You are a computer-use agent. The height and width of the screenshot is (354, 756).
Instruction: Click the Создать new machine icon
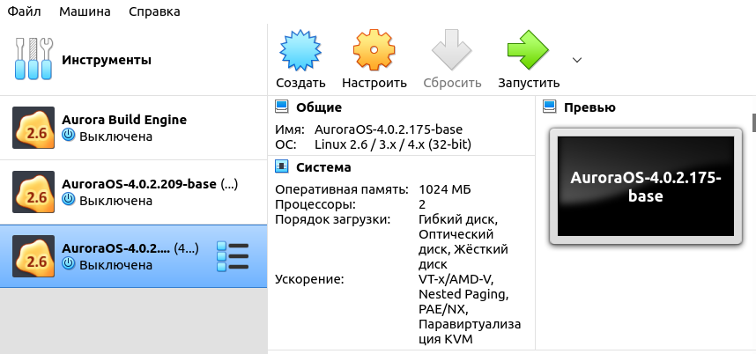pos(300,50)
